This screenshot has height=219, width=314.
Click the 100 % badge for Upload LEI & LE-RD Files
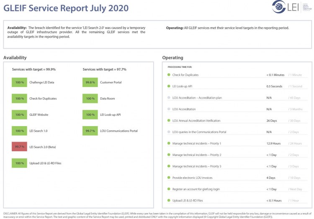19,163
